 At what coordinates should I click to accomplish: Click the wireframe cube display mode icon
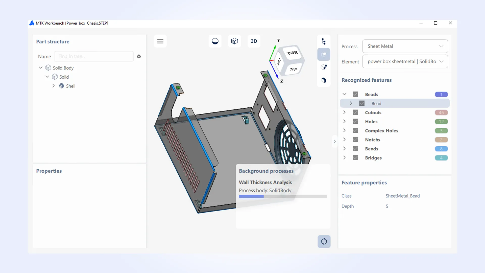pyautogui.click(x=234, y=41)
